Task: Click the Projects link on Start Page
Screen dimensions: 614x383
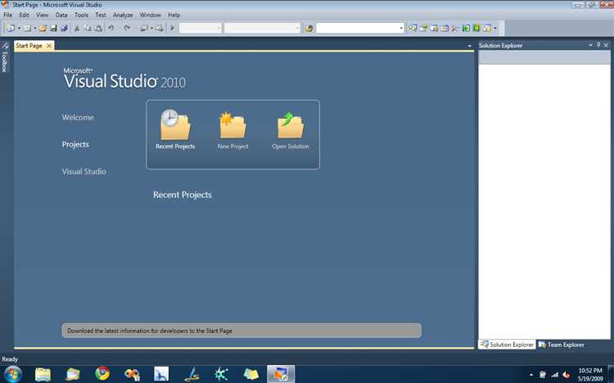Action: 75,145
